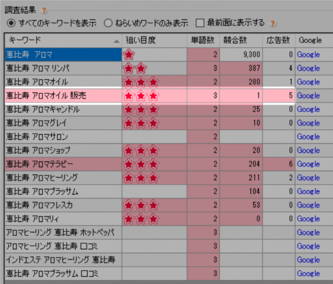Click 単語数 column header
The width and height of the screenshot is (333, 284).
click(x=203, y=40)
